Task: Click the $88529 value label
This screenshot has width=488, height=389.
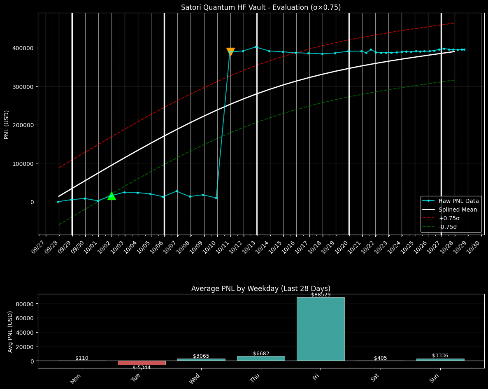Action: 321,295
